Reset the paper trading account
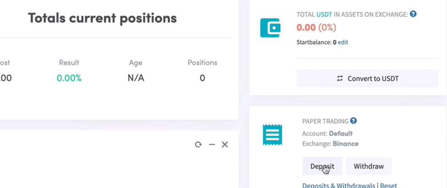Screen dimensions: 447x188 [x=388, y=185]
